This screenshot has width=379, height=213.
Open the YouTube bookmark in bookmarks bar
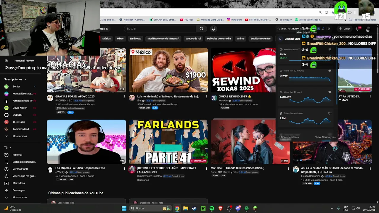coord(186,20)
